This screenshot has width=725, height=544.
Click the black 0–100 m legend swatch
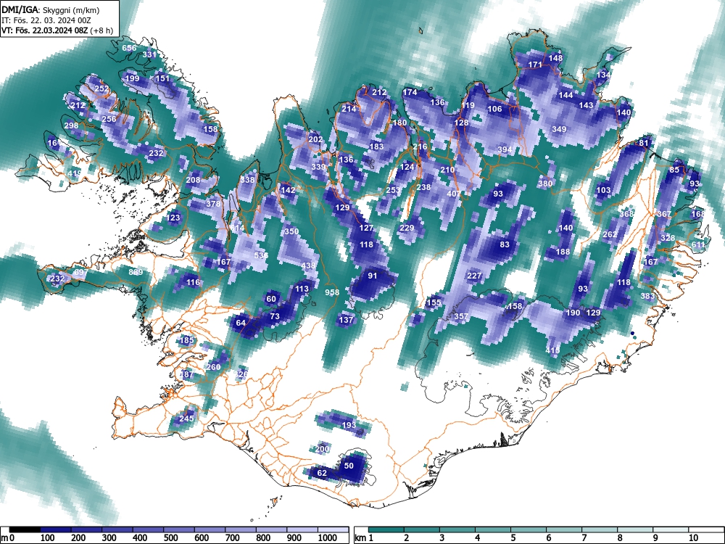[25, 529]
